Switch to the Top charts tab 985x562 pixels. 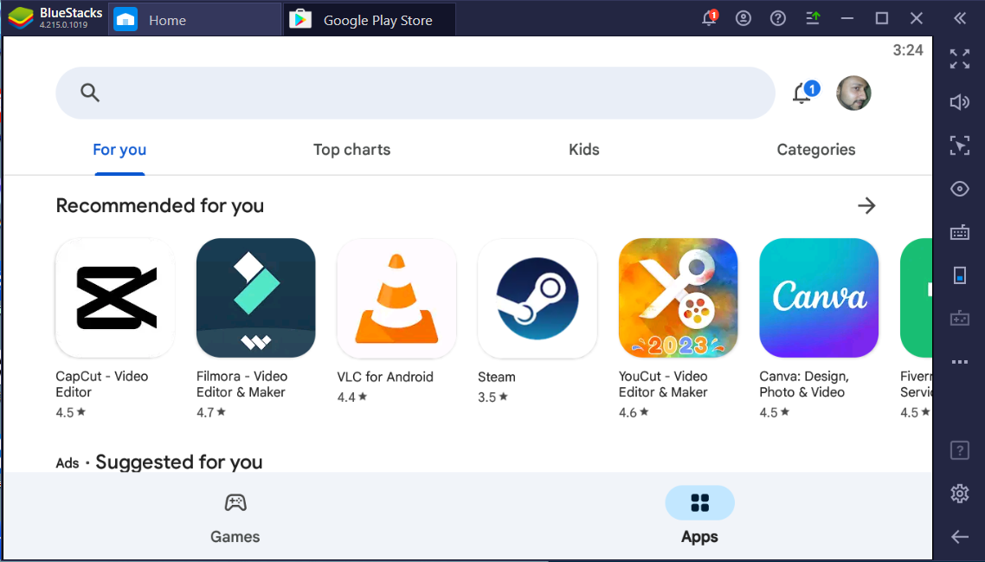(x=351, y=150)
